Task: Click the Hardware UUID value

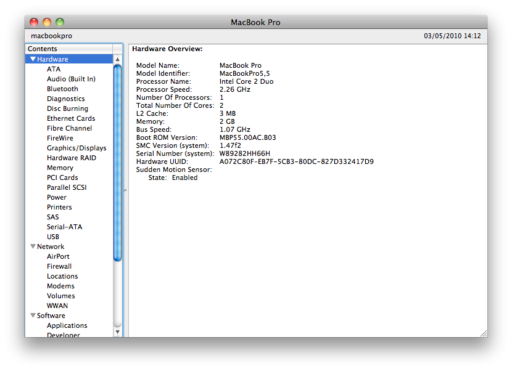Action: (x=297, y=161)
